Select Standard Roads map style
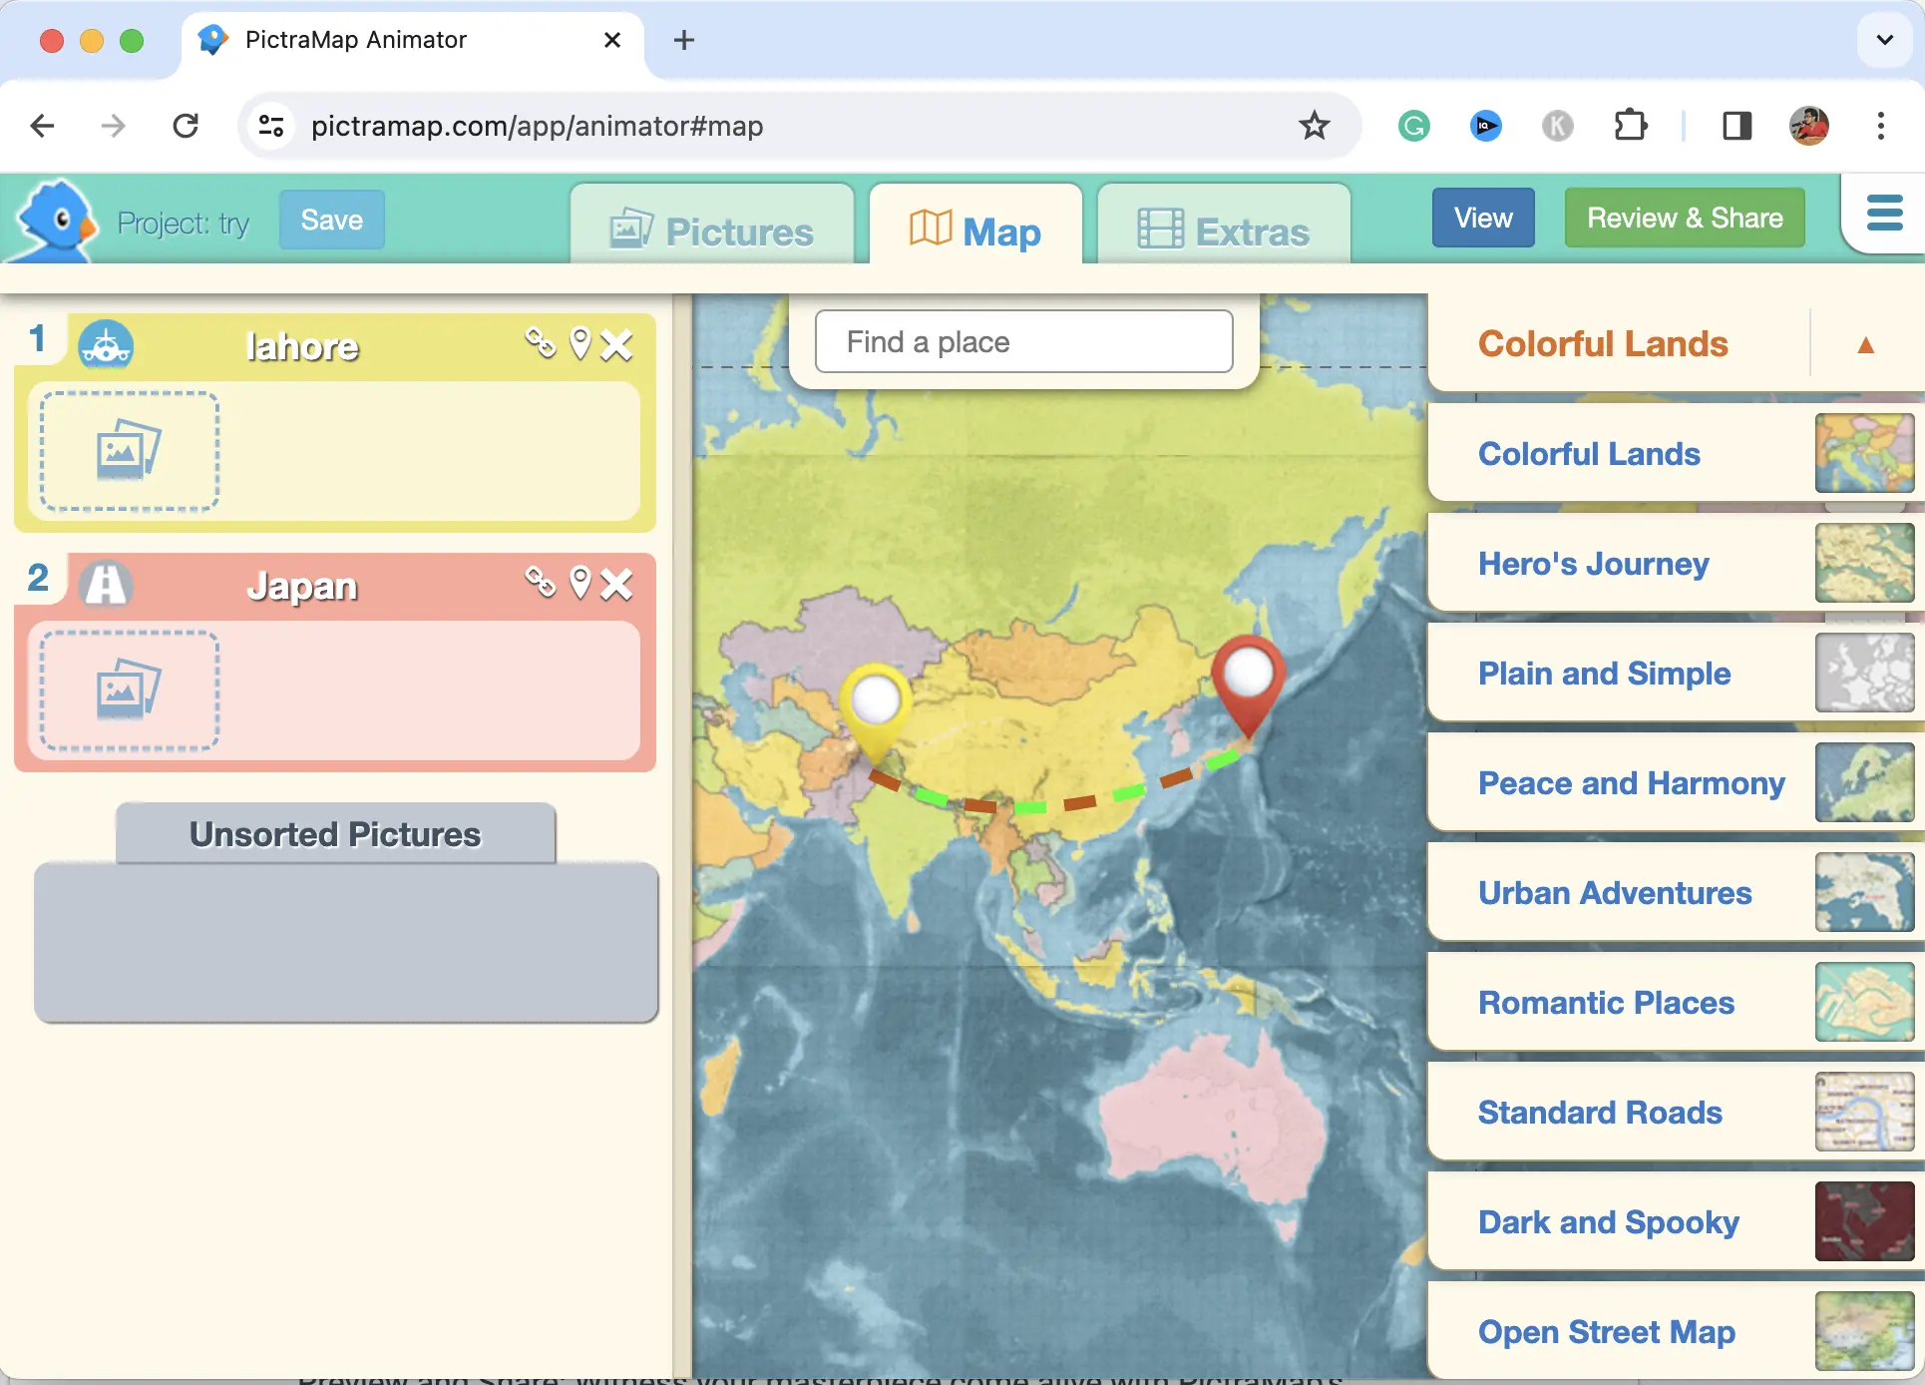The height and width of the screenshot is (1385, 1925). tap(1676, 1112)
